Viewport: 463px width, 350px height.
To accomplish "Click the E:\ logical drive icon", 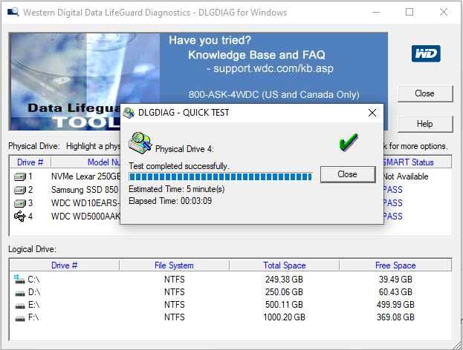I will pyautogui.click(x=20, y=306).
